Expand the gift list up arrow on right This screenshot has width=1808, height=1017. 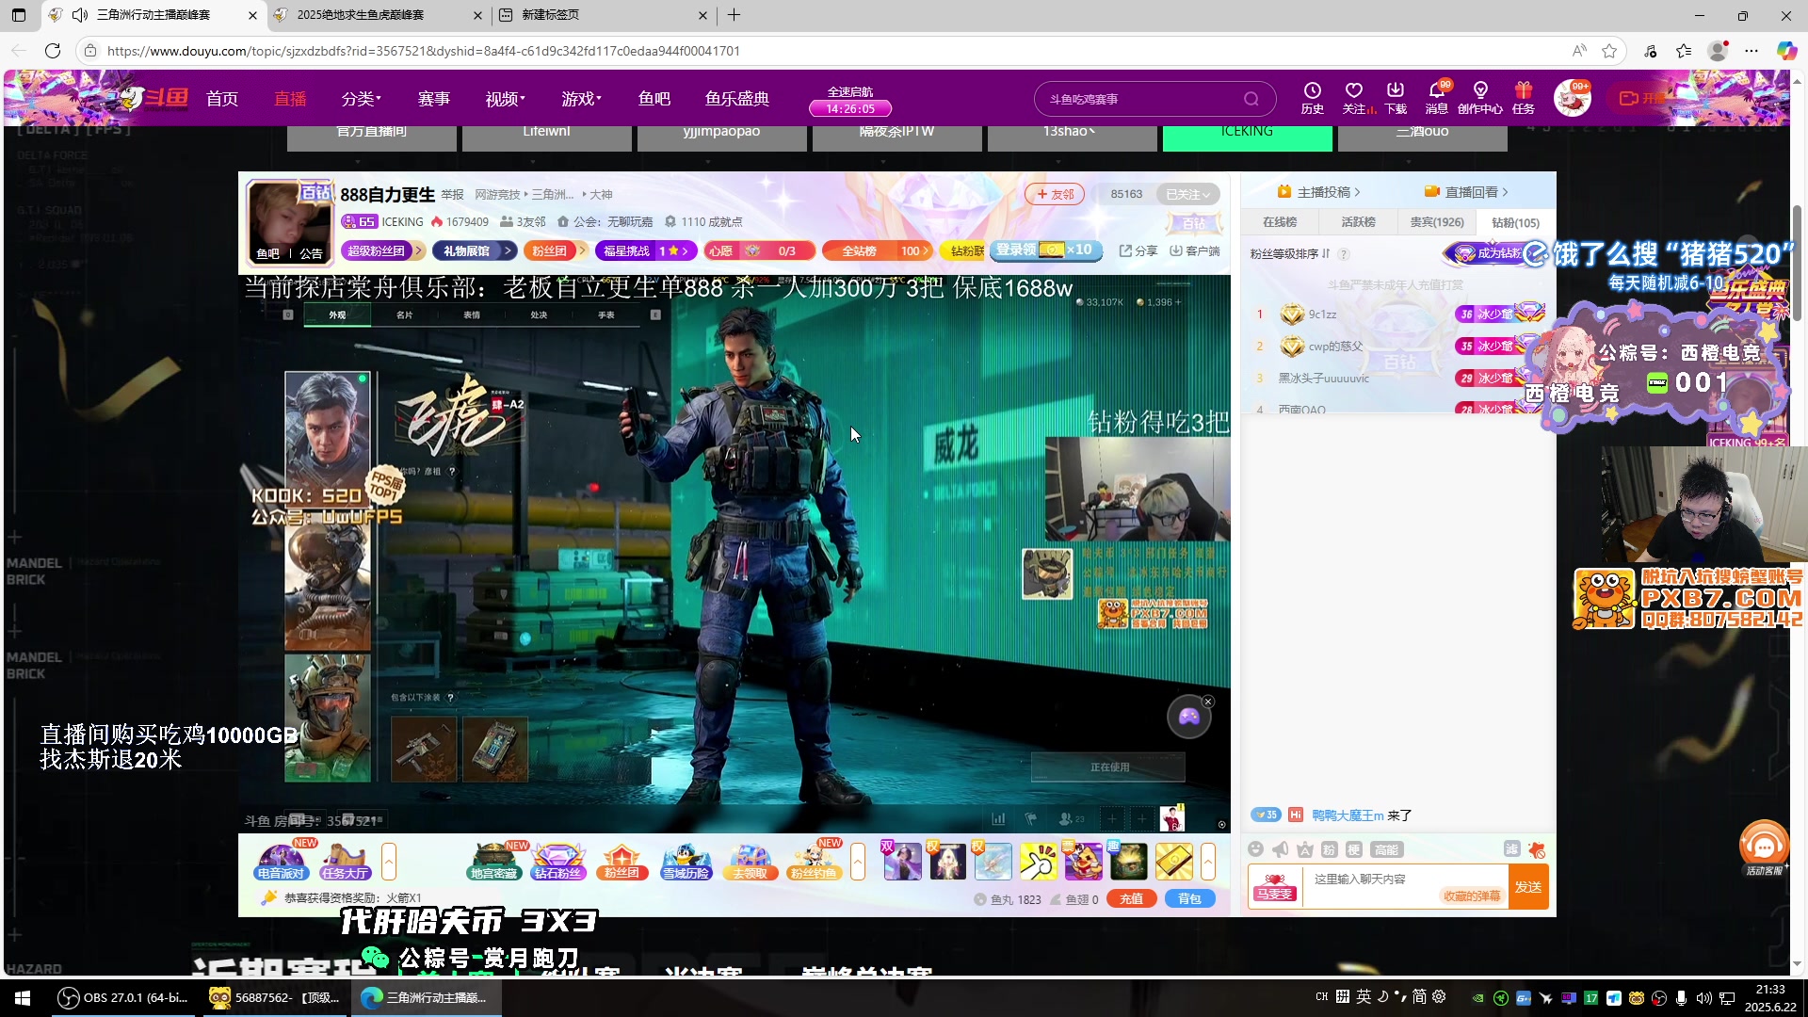click(1208, 862)
